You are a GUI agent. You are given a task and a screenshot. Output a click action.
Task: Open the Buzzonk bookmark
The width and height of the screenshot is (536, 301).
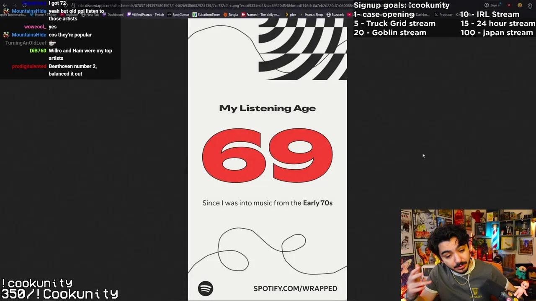click(335, 15)
